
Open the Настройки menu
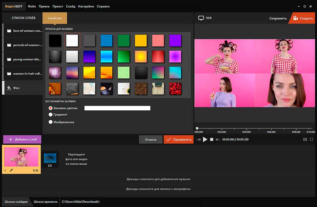pyautogui.click(x=86, y=6)
